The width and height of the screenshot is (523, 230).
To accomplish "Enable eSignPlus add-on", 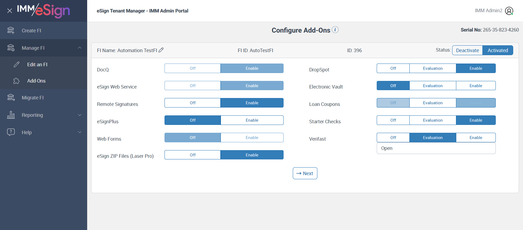I will click(252, 120).
